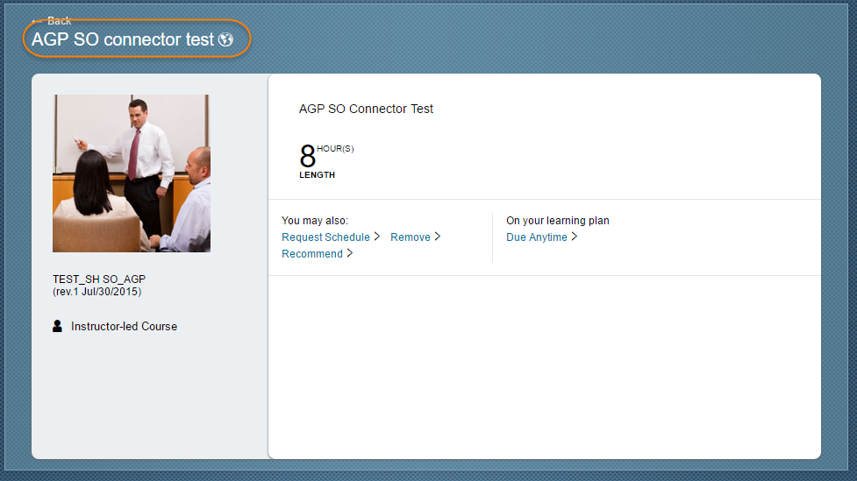Click the person icon beside Instructor-led Course
Viewport: 857px width, 481px height.
pos(57,326)
